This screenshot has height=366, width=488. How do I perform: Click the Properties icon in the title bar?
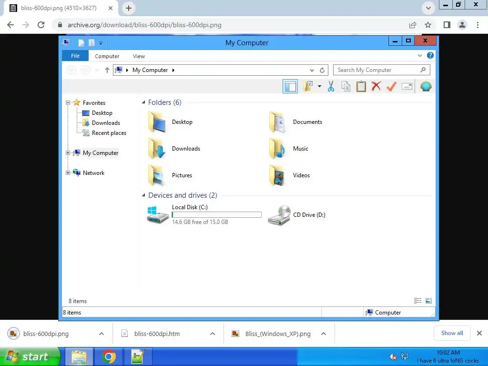pyautogui.click(x=81, y=43)
